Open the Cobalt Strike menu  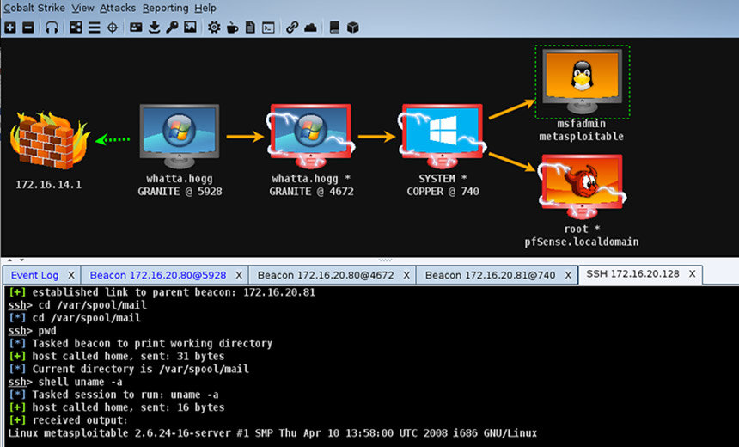(x=34, y=8)
